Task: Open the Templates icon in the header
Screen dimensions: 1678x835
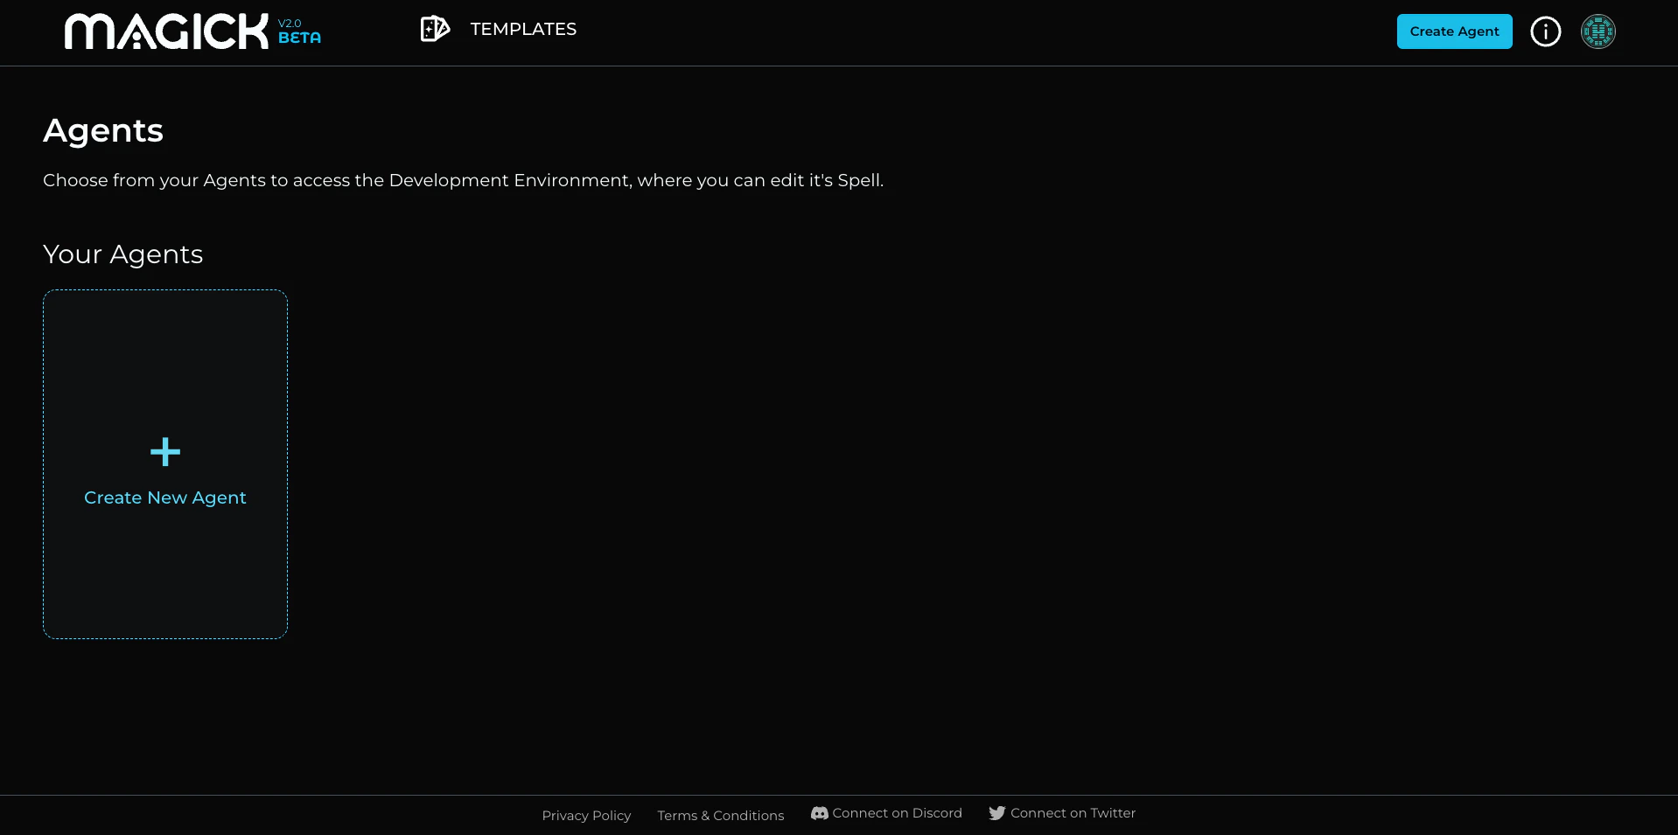Action: click(435, 28)
